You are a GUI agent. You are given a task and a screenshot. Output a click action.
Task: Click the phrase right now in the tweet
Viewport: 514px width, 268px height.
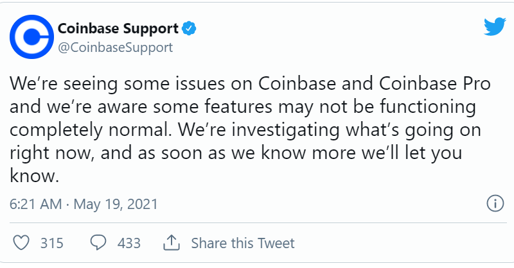[x=52, y=154]
